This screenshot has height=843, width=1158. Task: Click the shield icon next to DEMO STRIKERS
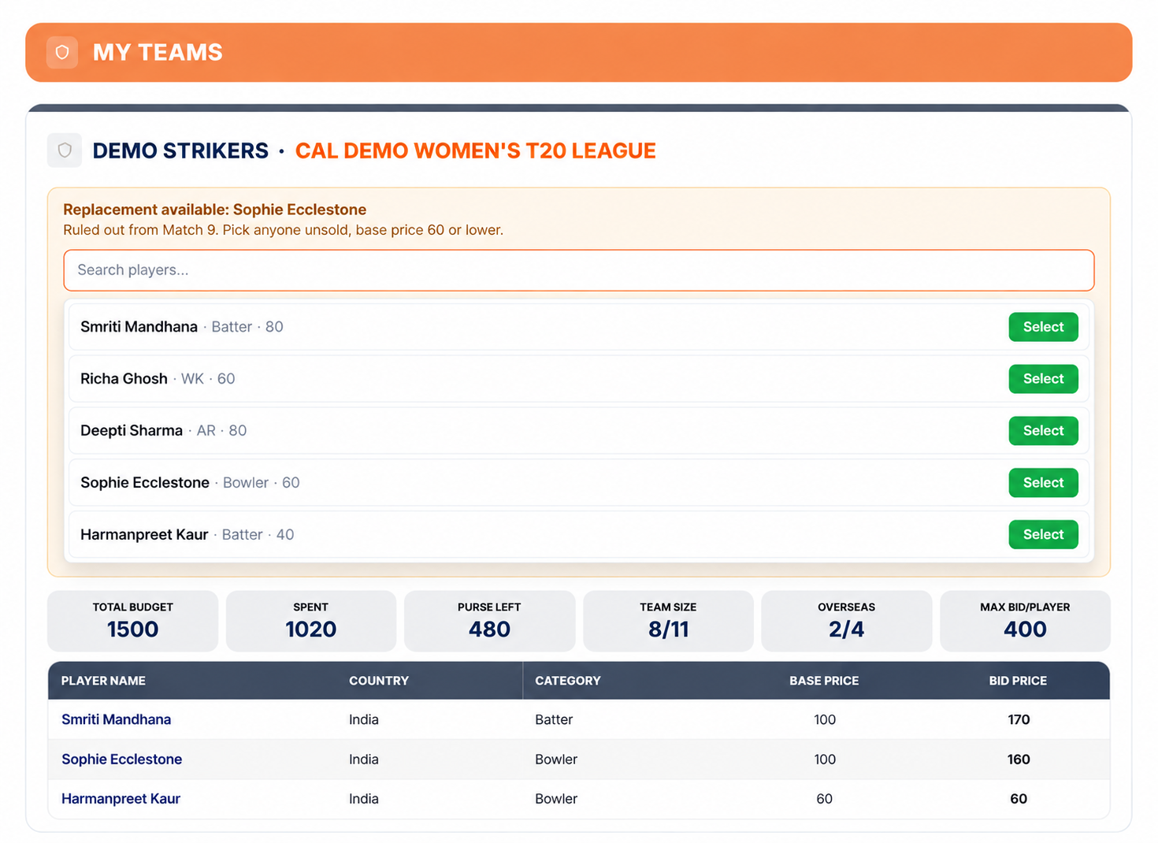click(x=65, y=150)
